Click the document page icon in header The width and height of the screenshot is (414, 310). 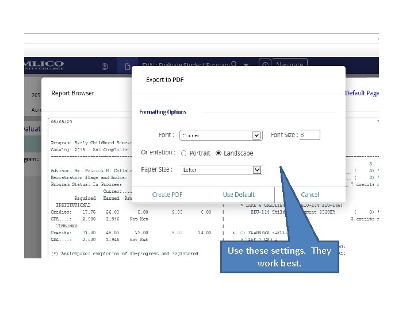pyautogui.click(x=127, y=67)
